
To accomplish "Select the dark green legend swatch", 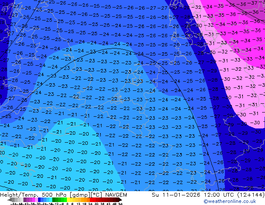I will click(54, 200).
